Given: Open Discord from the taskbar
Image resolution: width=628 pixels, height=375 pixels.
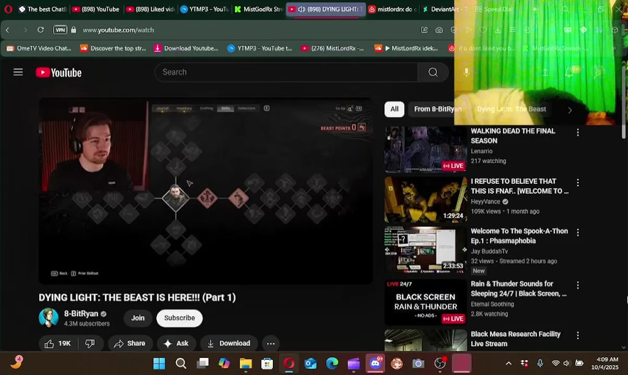Looking at the screenshot, I should click(375, 364).
